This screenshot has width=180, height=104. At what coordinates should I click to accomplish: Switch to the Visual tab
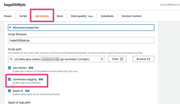pos(8,16)
